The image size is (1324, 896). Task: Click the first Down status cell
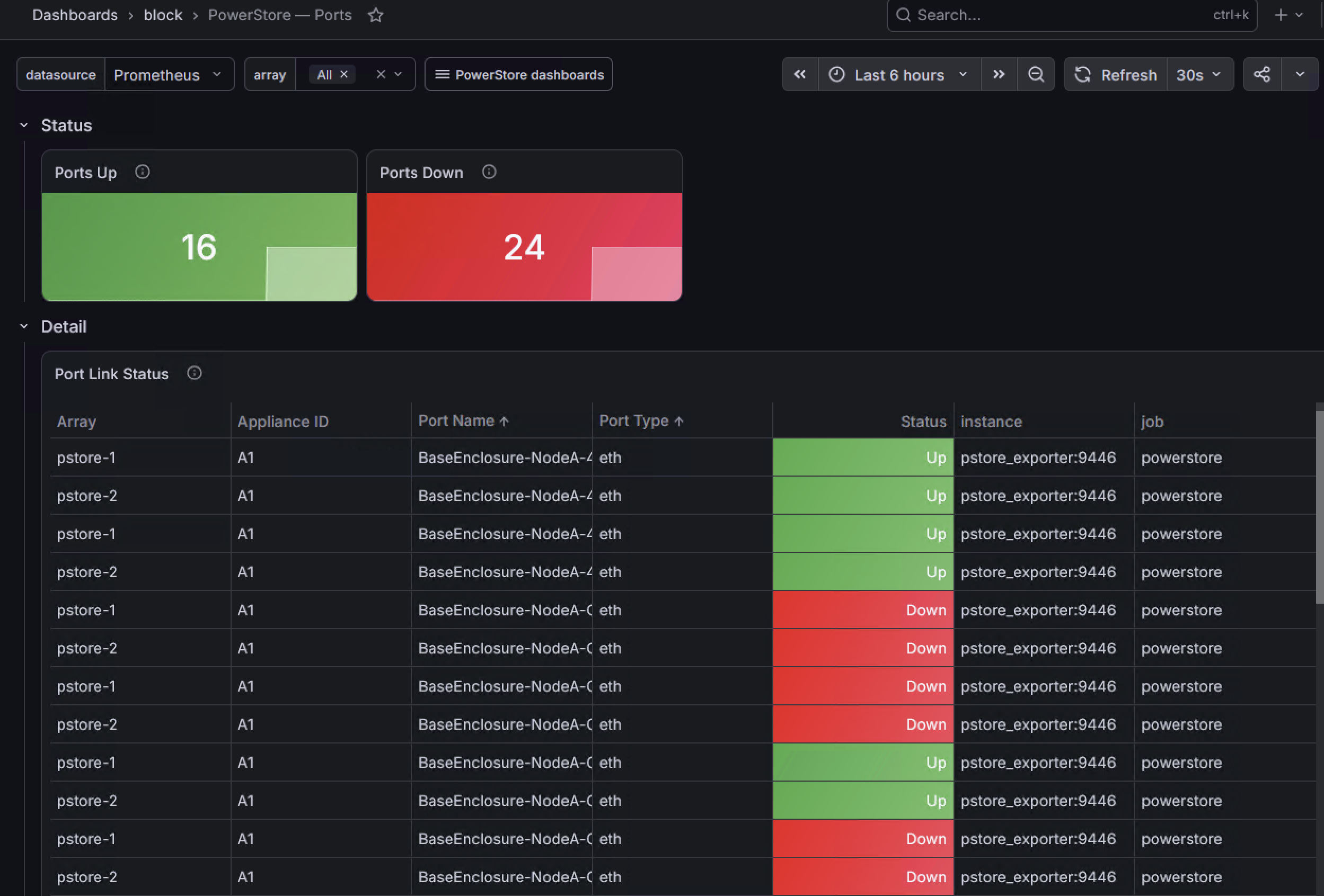point(862,610)
